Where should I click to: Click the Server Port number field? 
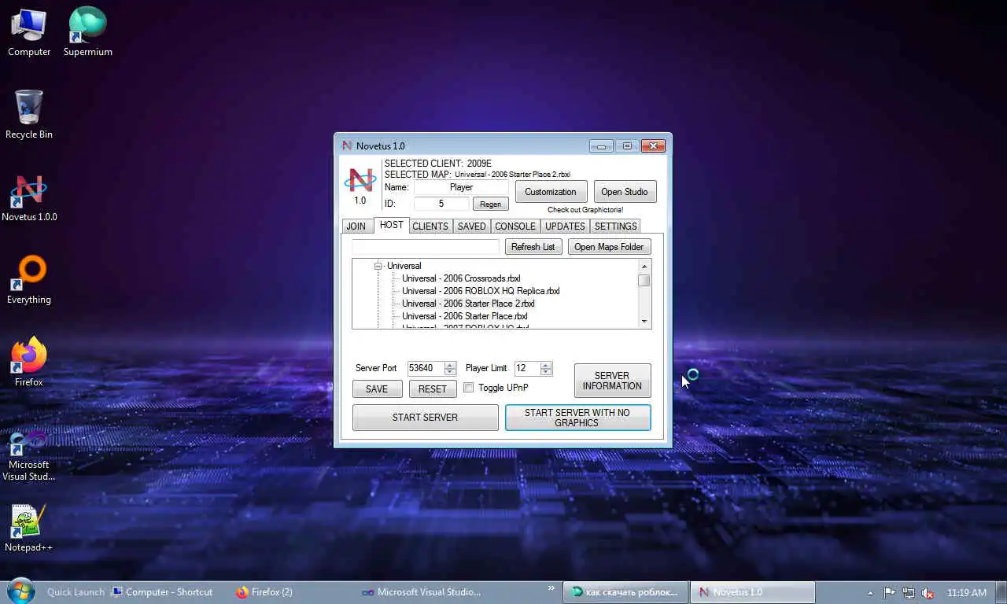[426, 368]
